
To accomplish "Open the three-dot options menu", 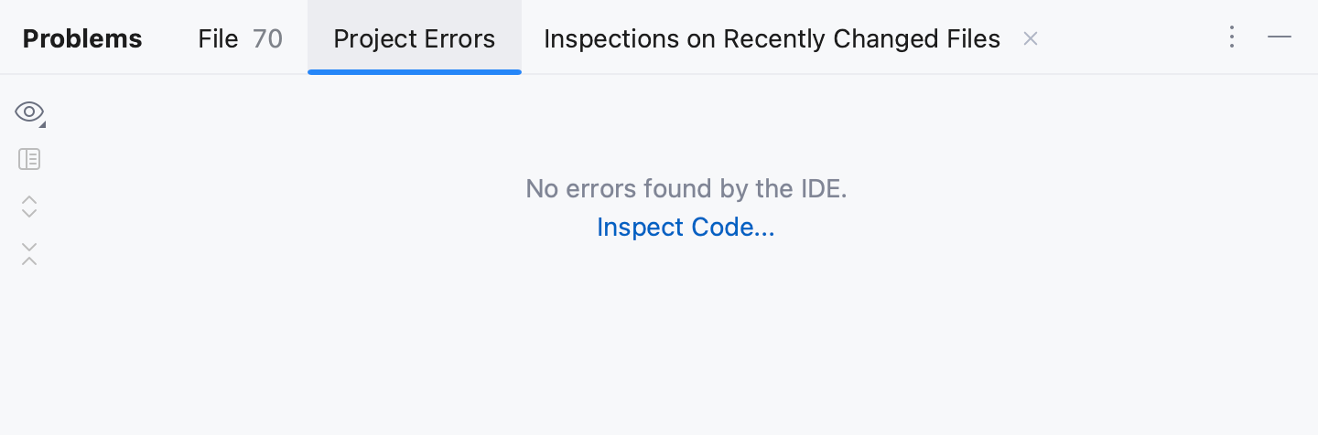I will pos(1232,37).
